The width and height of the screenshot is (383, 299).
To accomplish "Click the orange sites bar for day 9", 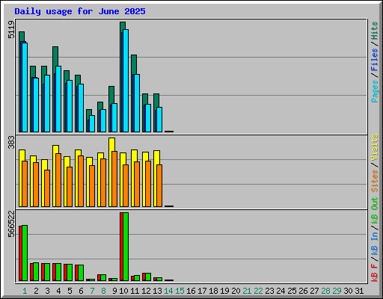I will (114, 179).
